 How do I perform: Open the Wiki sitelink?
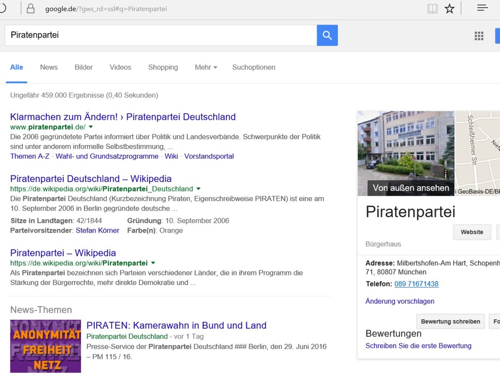[x=171, y=156]
